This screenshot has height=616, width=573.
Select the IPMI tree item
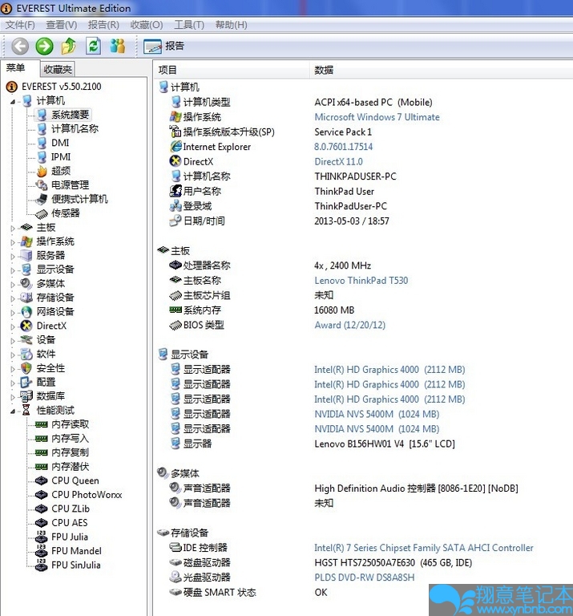point(61,156)
